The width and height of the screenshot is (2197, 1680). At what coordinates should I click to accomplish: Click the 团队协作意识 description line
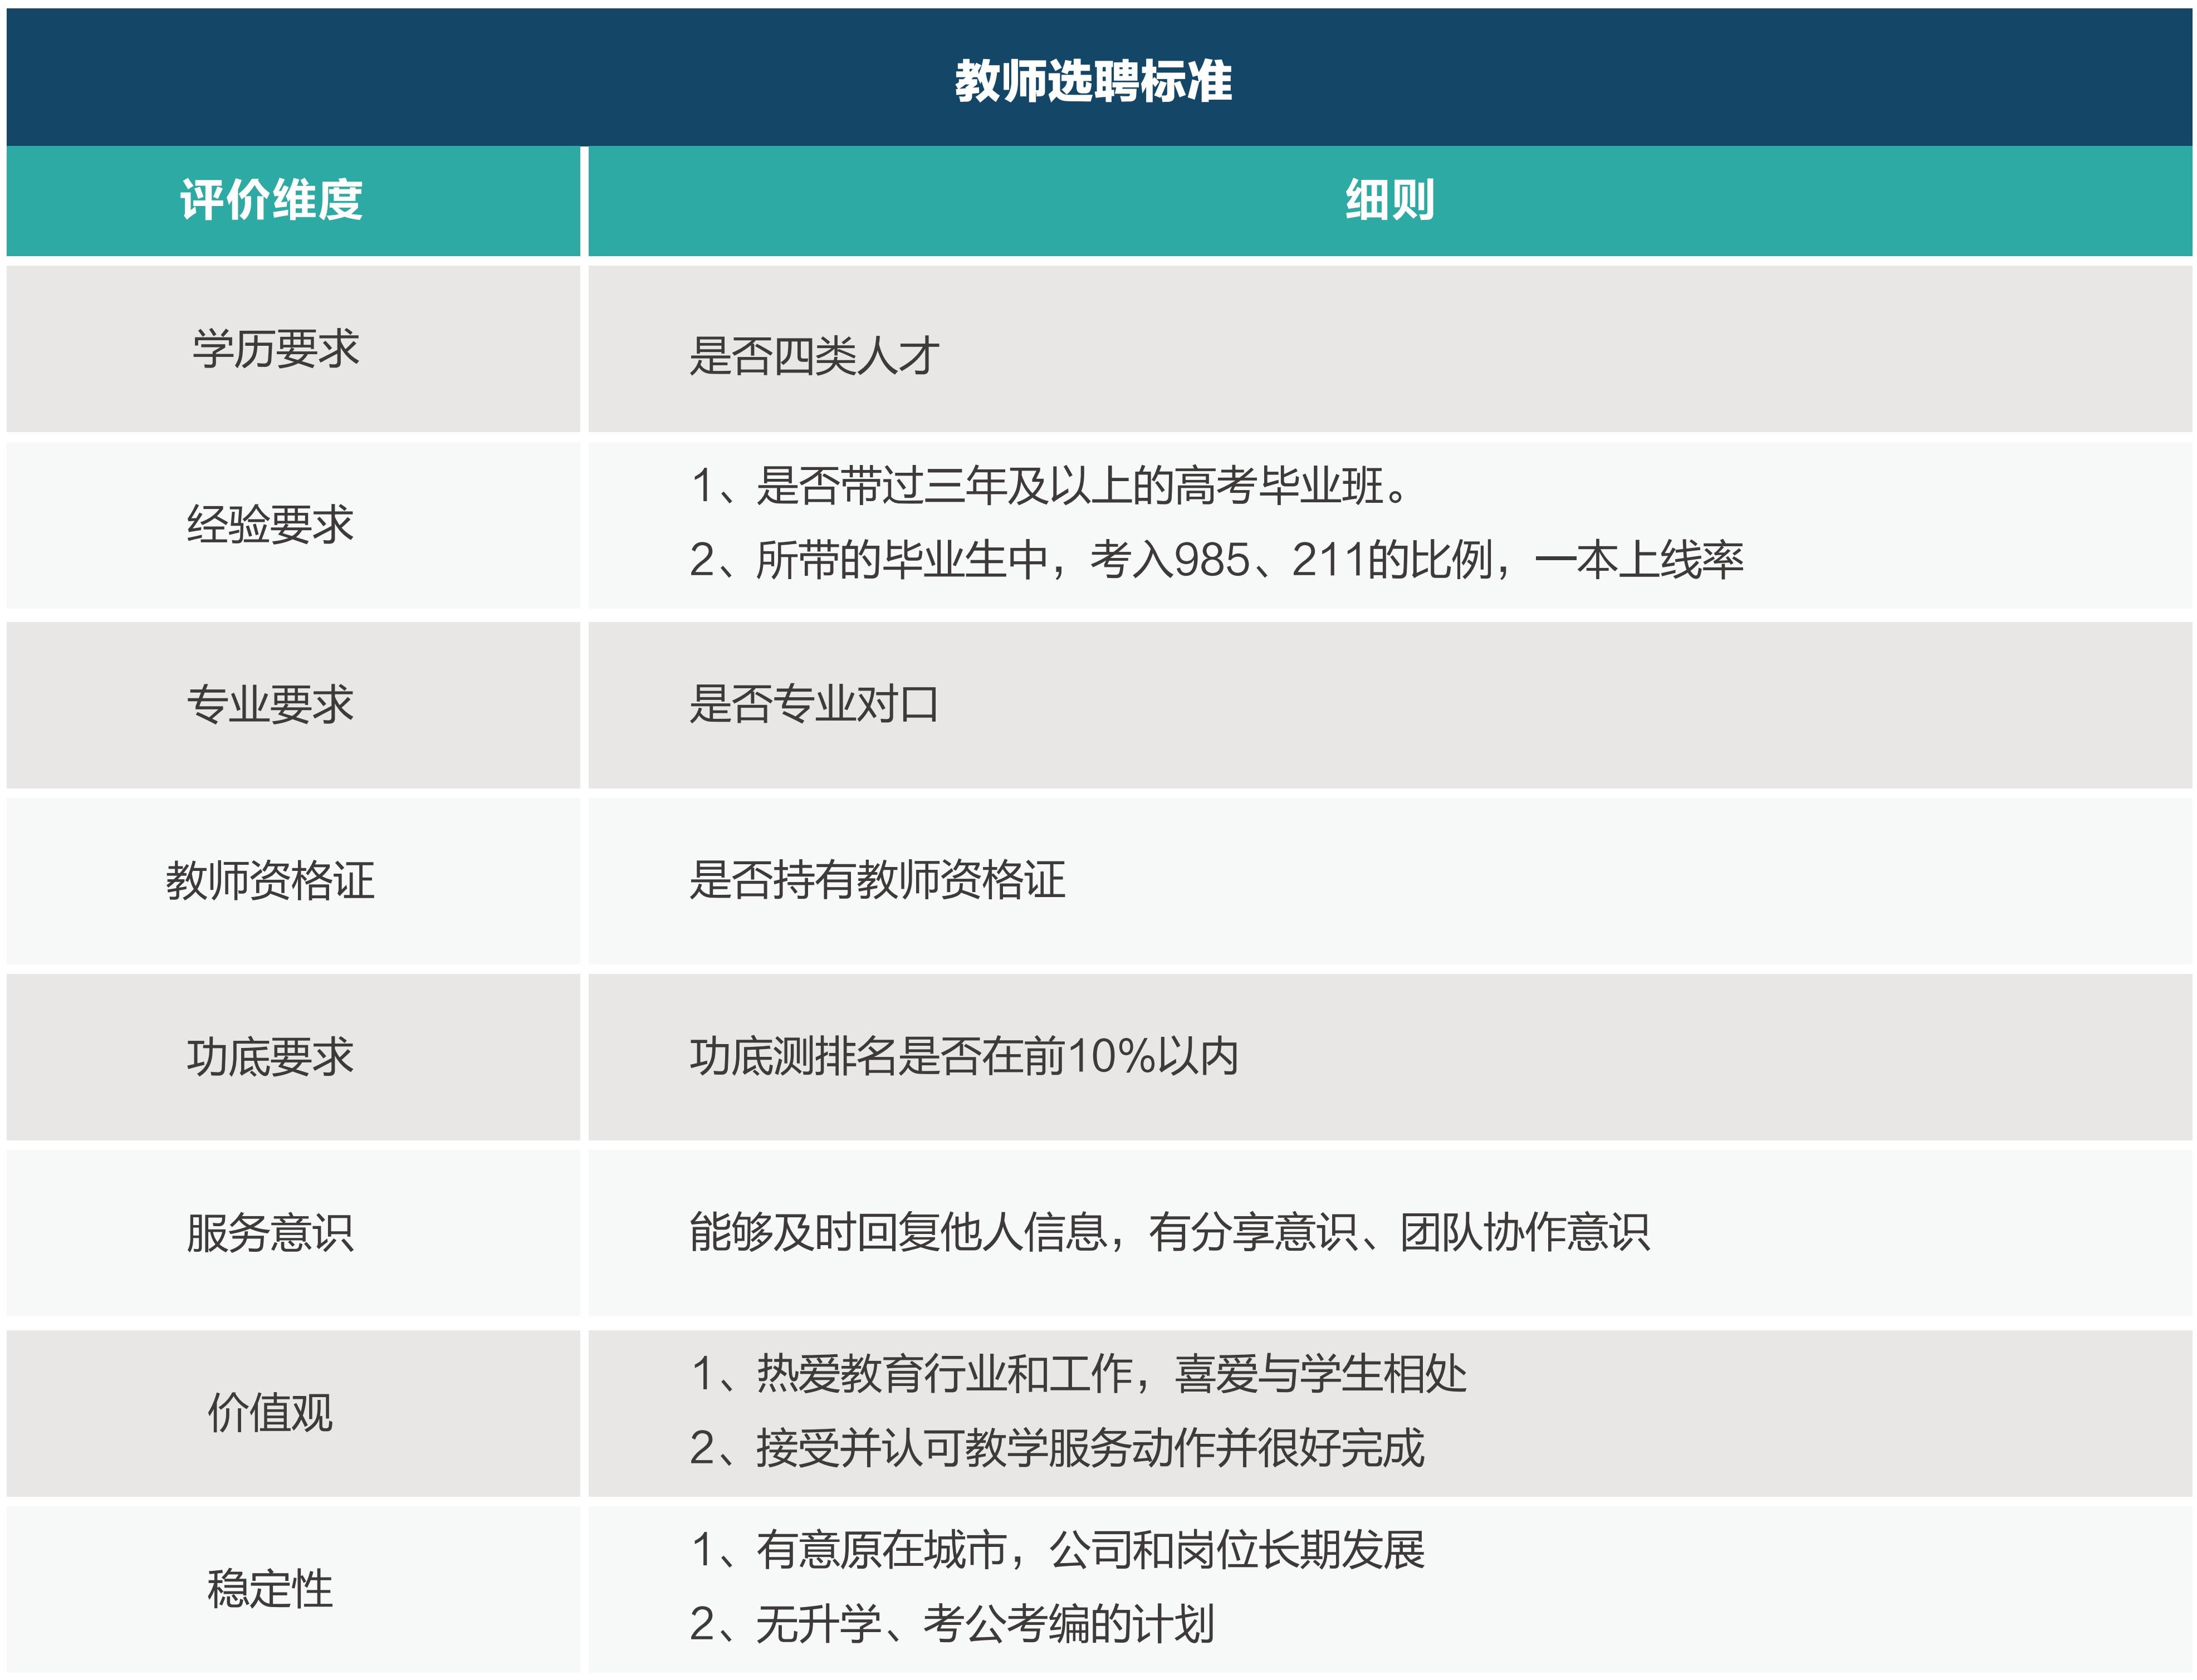click(1169, 1232)
